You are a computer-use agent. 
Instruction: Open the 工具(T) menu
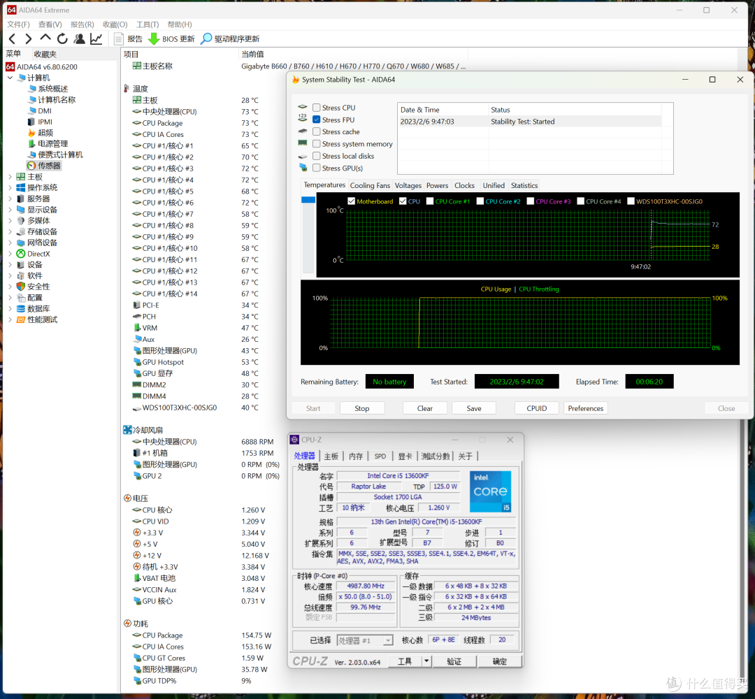pos(148,24)
